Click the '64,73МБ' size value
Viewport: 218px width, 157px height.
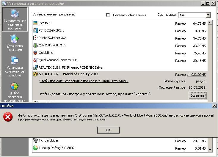click(199, 23)
